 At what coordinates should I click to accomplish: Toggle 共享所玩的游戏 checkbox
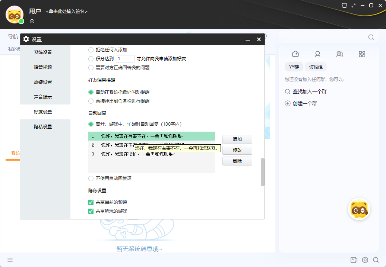91,211
